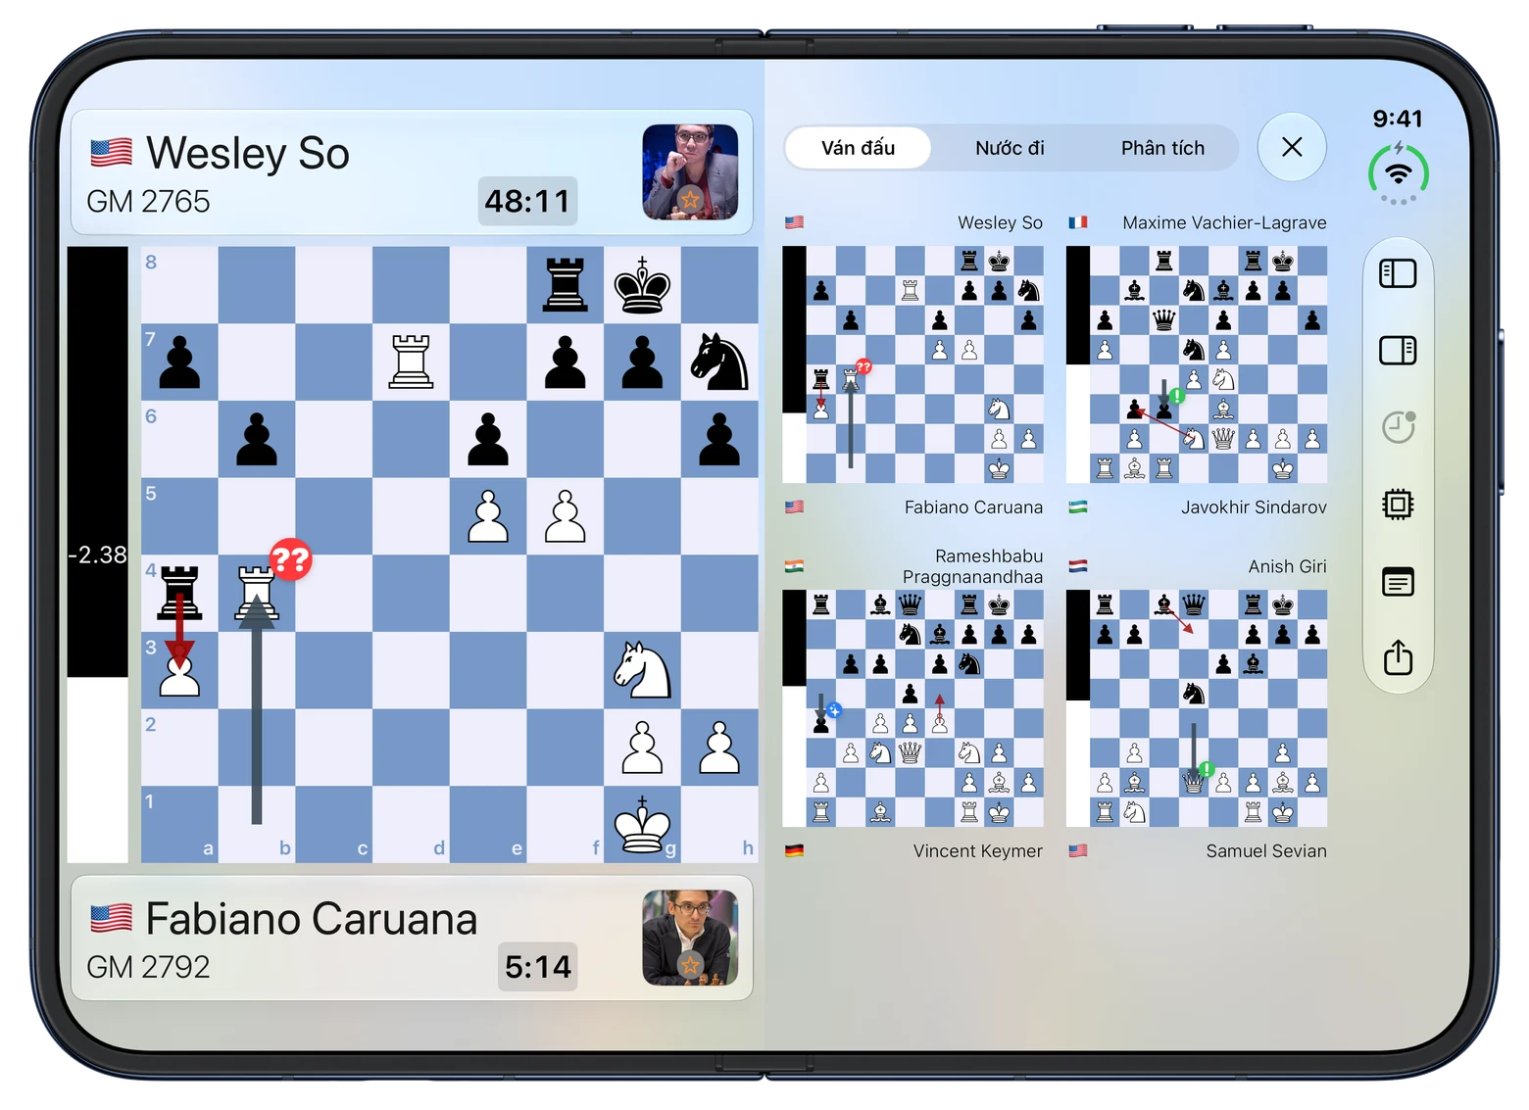1529x1110 pixels.
Task: Toggle the left sidebar panel icon
Action: pos(1398,273)
